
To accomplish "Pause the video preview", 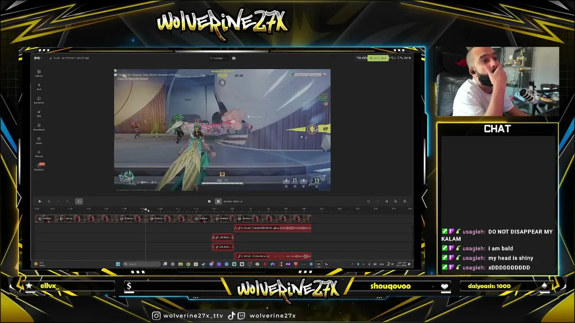I will [218, 201].
